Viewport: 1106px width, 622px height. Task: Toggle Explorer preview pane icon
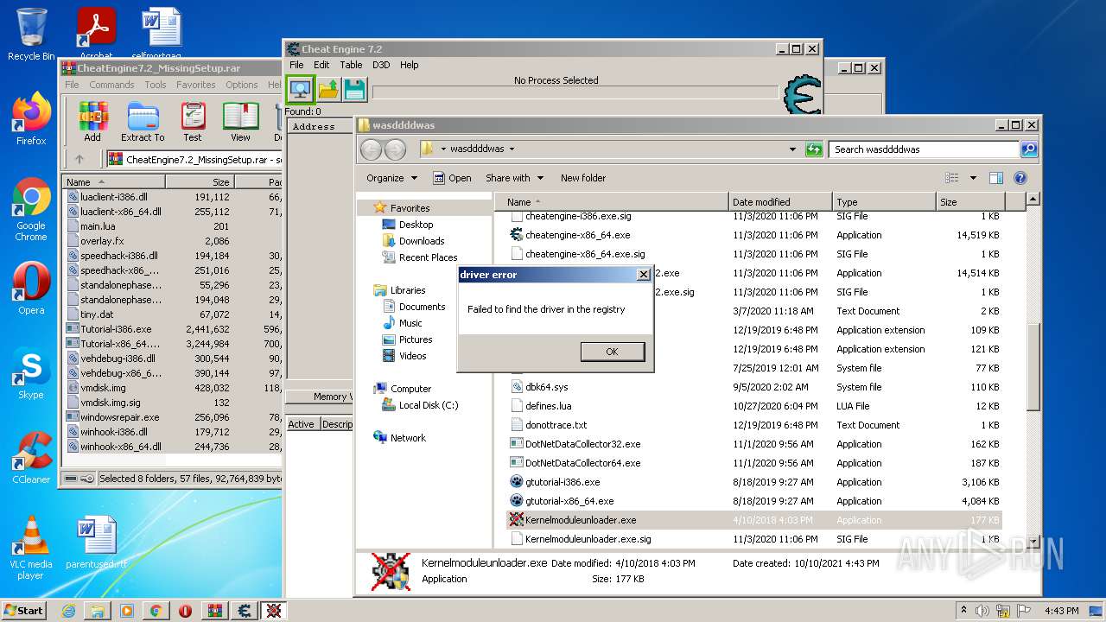click(995, 178)
